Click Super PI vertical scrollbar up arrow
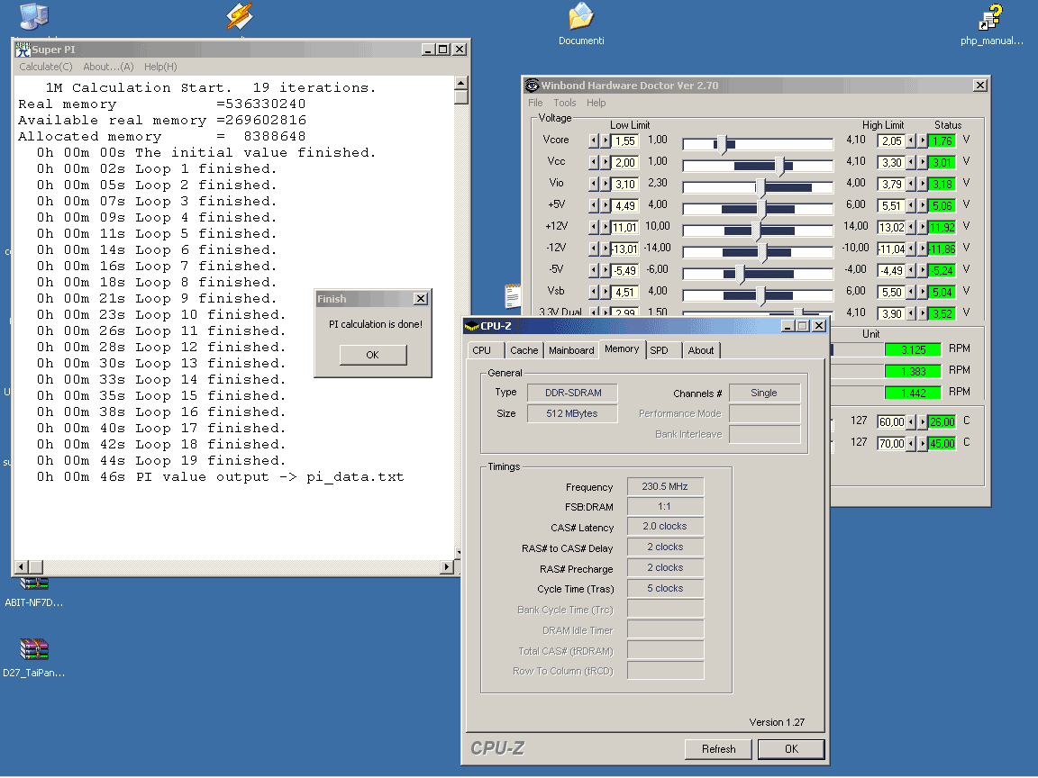This screenshot has height=778, width=1038. click(461, 83)
